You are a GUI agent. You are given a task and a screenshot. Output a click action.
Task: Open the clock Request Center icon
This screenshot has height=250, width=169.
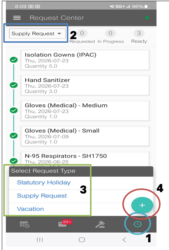(x=137, y=224)
